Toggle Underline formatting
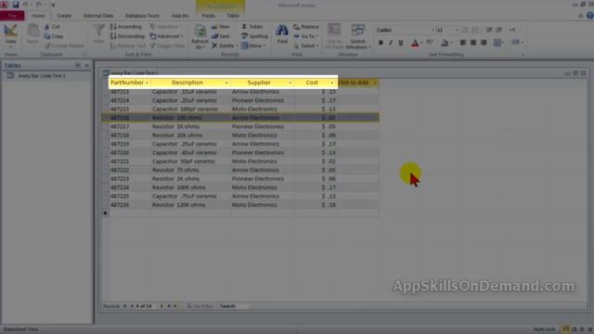The height and width of the screenshot is (334, 594). 401,43
